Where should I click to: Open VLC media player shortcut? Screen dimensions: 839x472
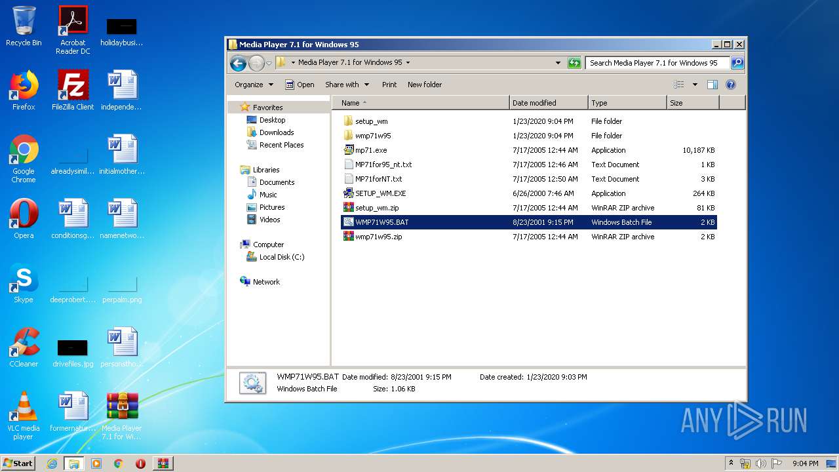click(x=24, y=416)
